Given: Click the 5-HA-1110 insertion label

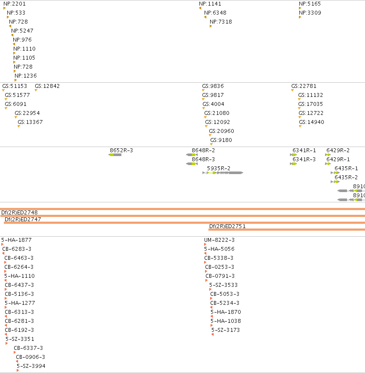Looking at the screenshot, I should tap(19, 276).
